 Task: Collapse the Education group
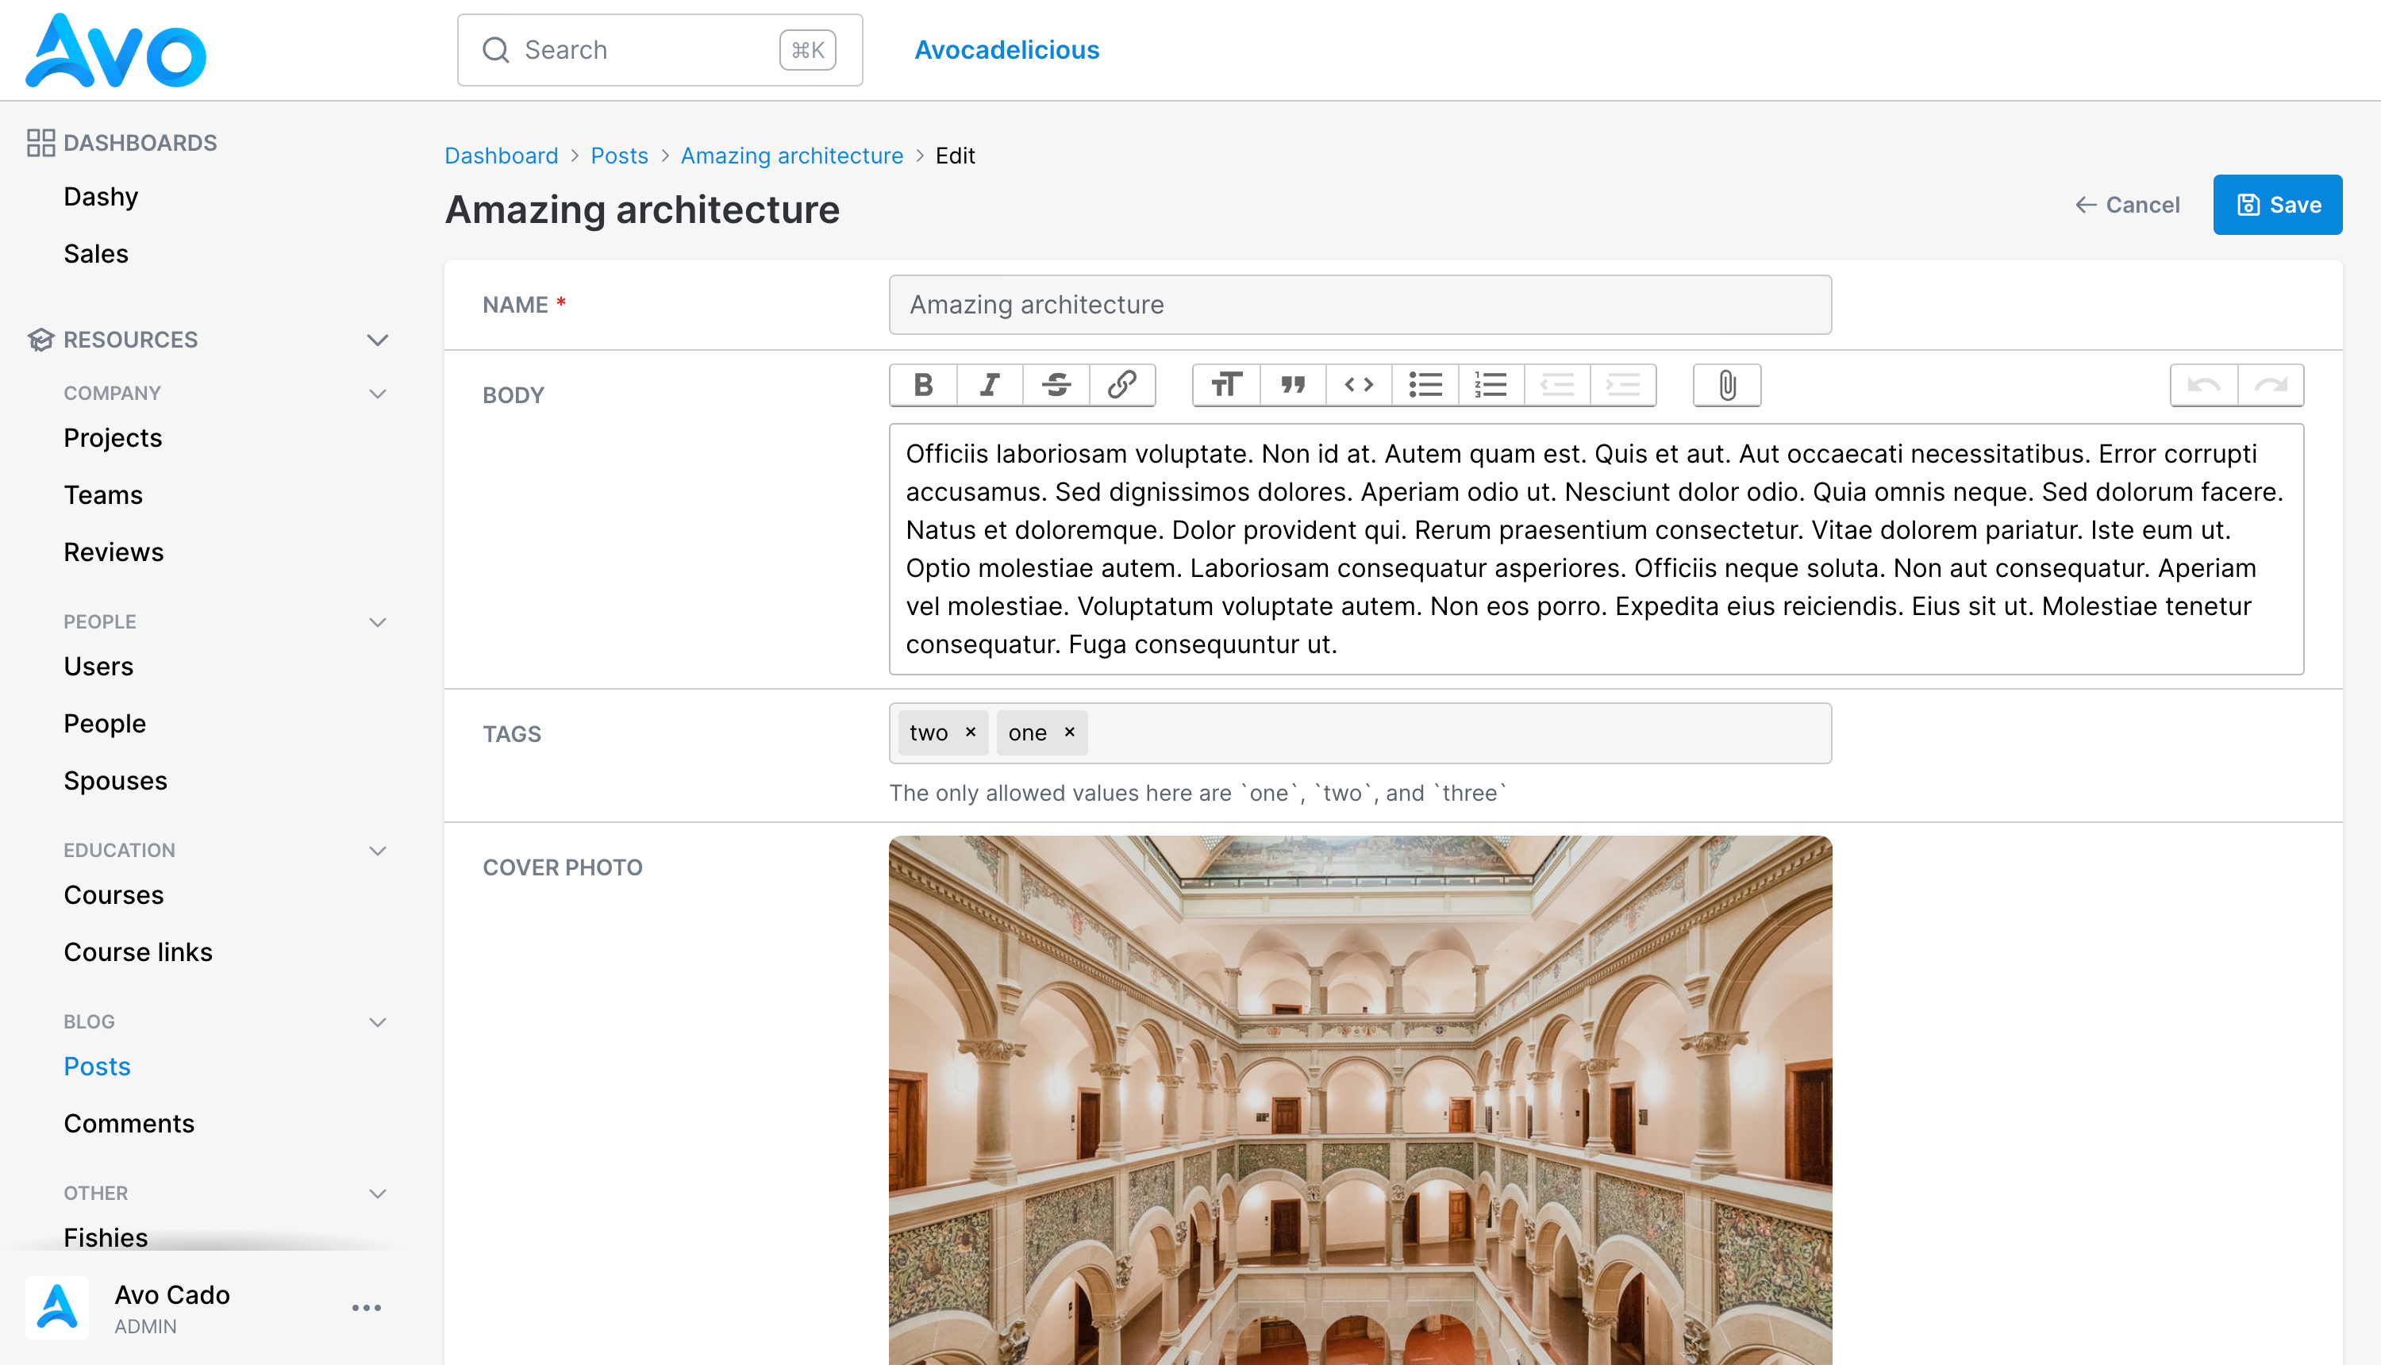[378, 852]
